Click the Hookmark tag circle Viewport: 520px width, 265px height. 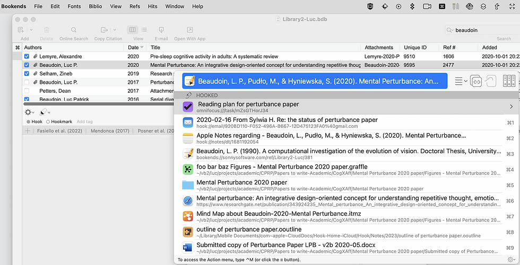click(x=48, y=121)
